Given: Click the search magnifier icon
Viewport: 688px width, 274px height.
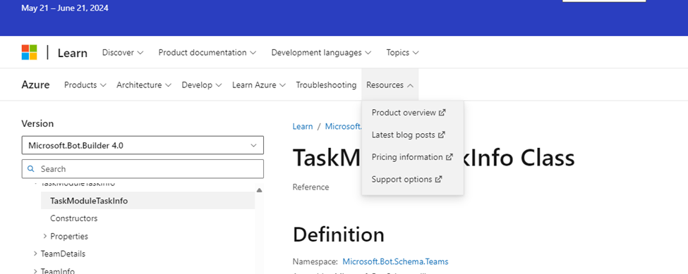Looking at the screenshot, I should coord(31,168).
